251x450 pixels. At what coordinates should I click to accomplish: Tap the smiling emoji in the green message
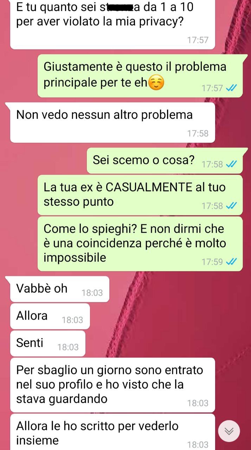pos(156,83)
